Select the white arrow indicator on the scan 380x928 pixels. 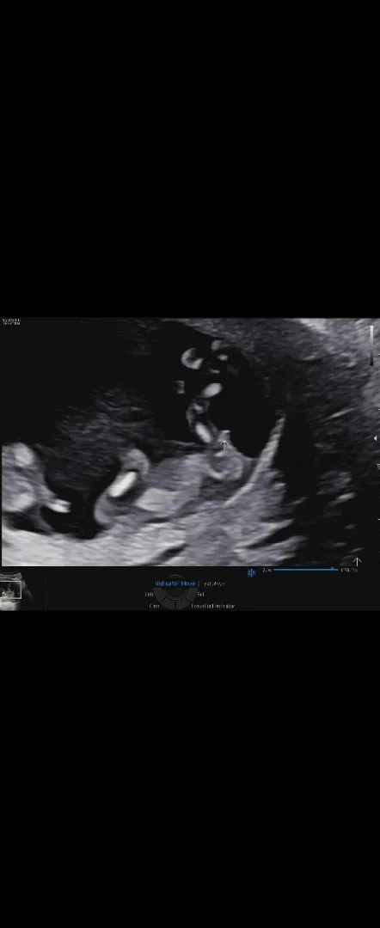click(x=224, y=444)
